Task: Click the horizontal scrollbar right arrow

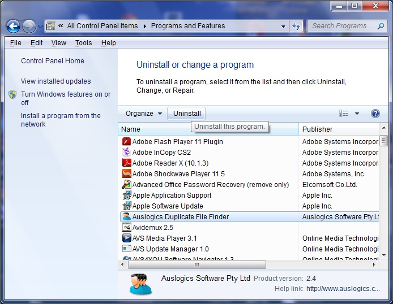Action: [374, 264]
